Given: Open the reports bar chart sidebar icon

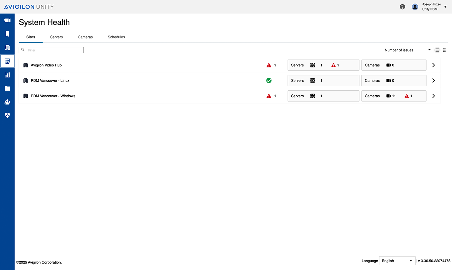Looking at the screenshot, I should coord(7,75).
